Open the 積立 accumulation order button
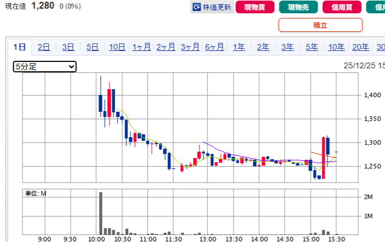The width and height of the screenshot is (385, 242). coord(320,25)
